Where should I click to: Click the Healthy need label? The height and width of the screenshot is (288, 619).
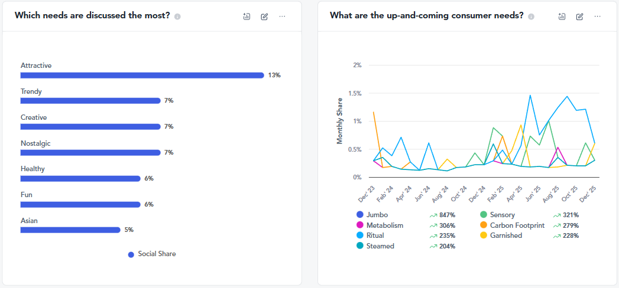[33, 169]
